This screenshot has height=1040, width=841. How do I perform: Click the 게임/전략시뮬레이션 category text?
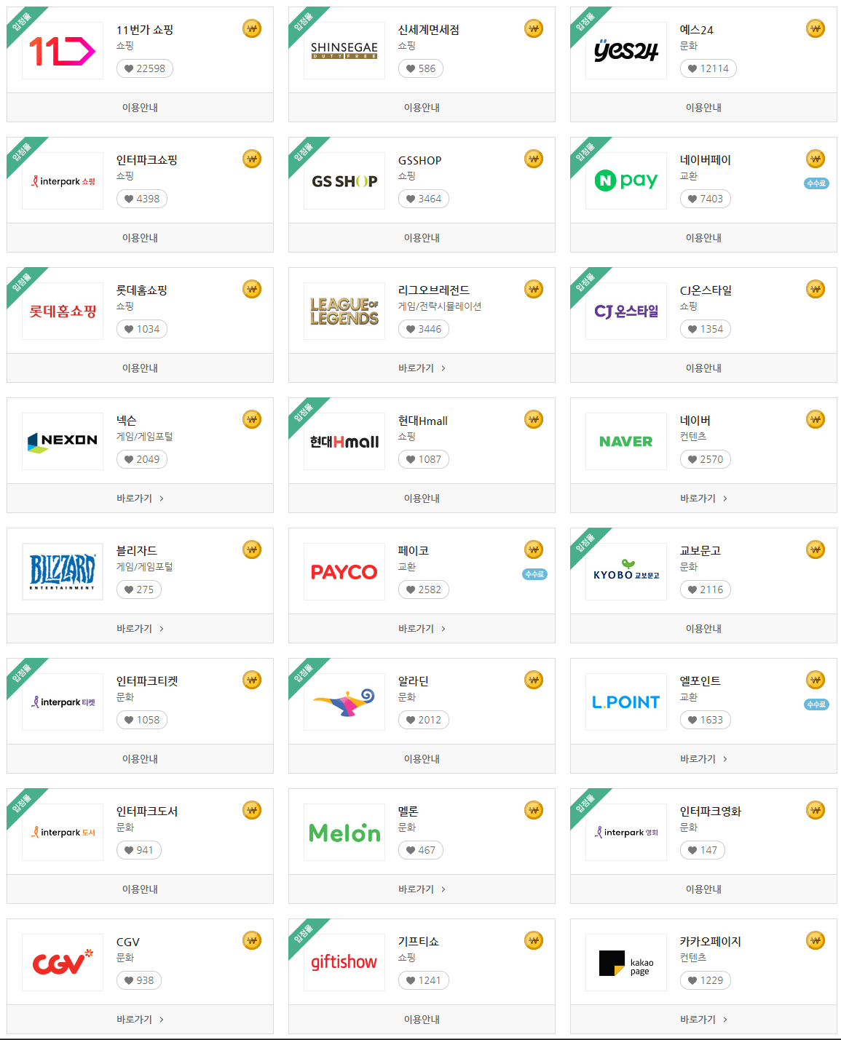(x=440, y=306)
